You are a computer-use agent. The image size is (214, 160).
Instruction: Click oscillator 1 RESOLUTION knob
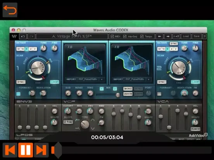(43, 93)
